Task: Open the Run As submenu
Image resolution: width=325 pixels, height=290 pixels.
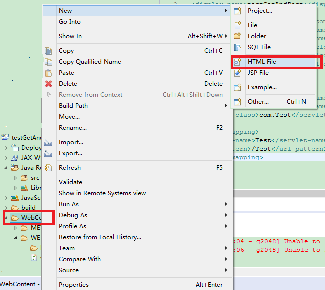Action: (137, 204)
